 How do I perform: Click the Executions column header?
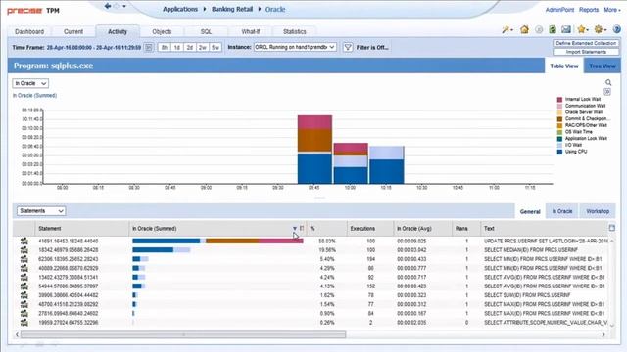click(370, 228)
